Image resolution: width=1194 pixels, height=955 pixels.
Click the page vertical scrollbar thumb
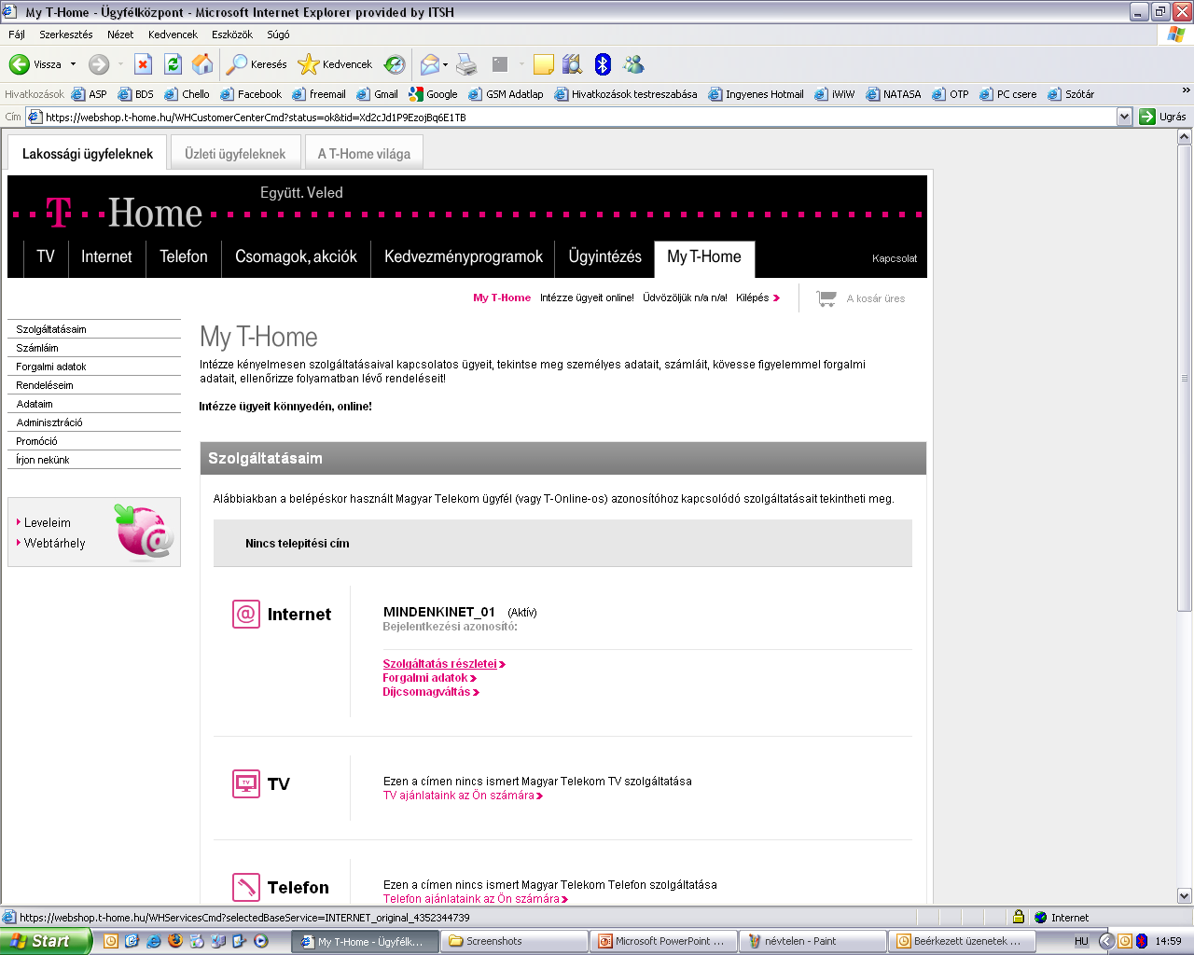(1185, 378)
